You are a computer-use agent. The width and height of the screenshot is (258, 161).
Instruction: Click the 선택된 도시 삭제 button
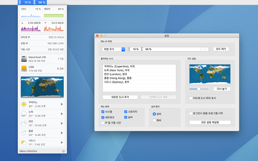(x=158, y=97)
